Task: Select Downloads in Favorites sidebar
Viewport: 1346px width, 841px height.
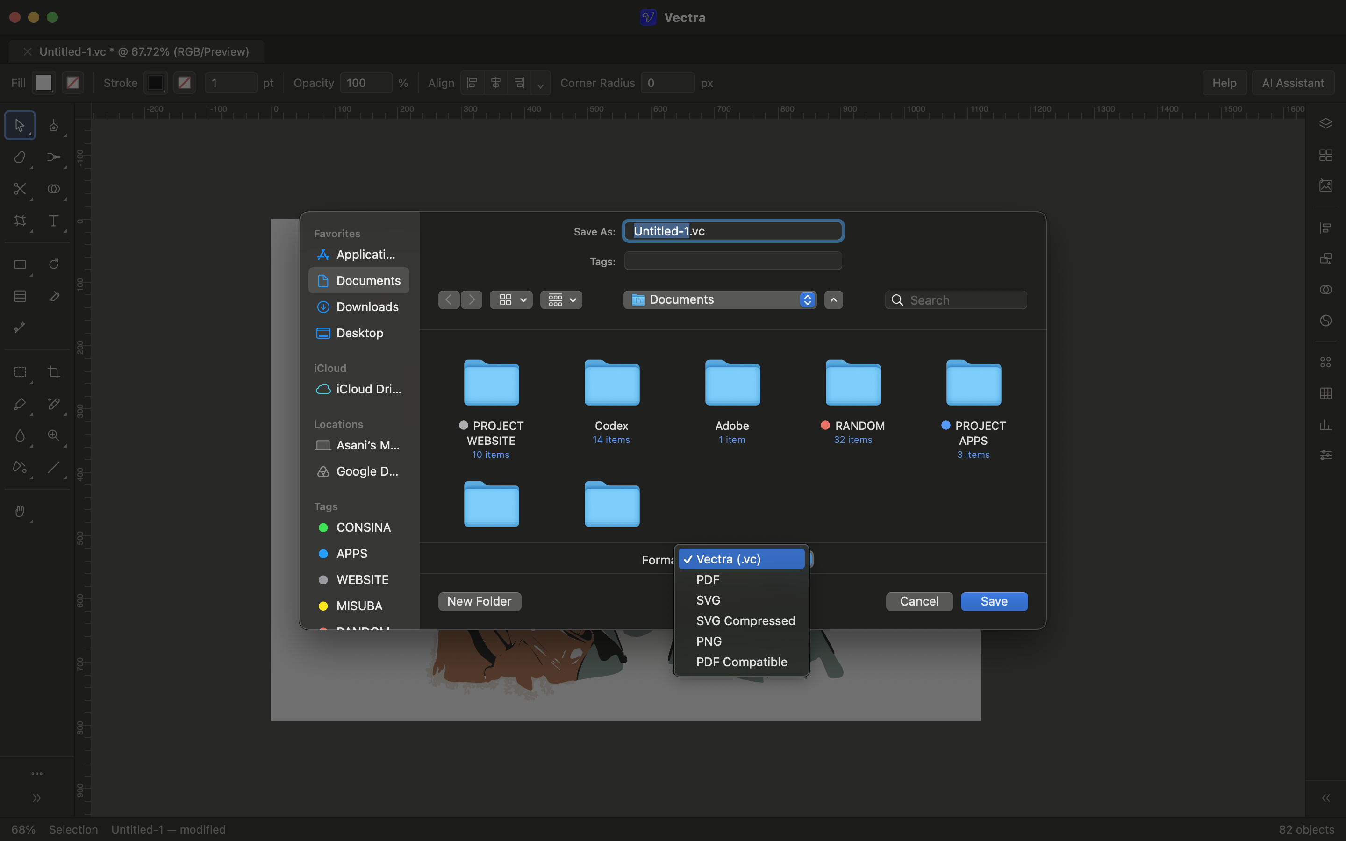Action: pyautogui.click(x=359, y=307)
